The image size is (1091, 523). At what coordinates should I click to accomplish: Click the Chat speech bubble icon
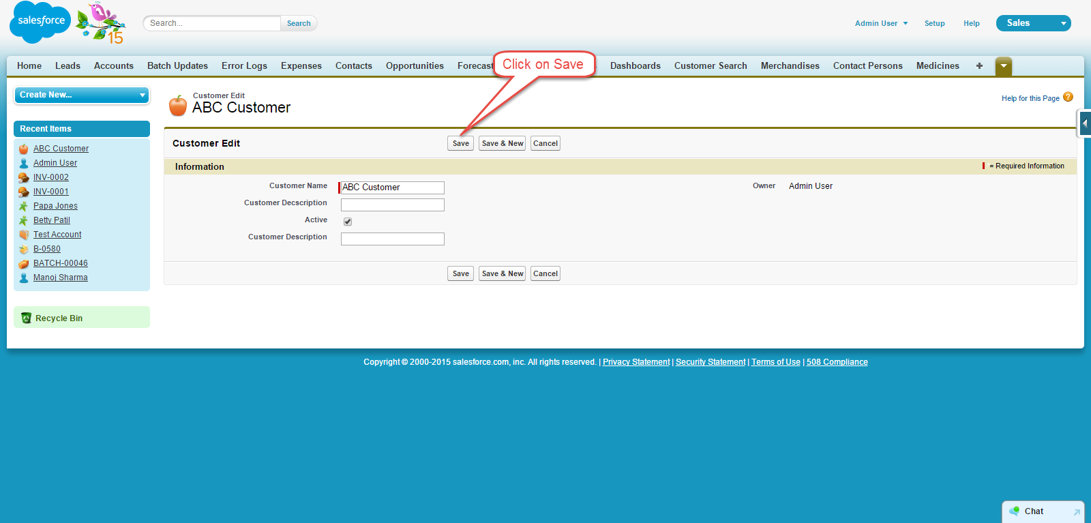[x=1015, y=511]
